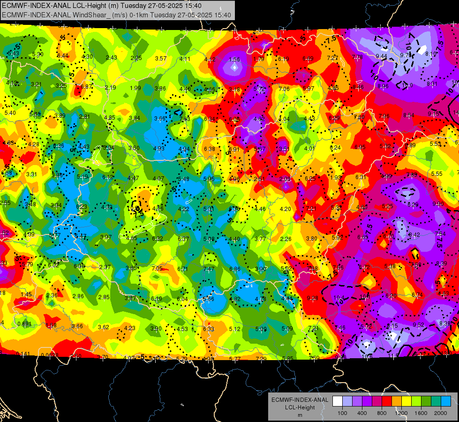Click the grid value '8.42' on the map

pyautogui.click(x=414, y=235)
